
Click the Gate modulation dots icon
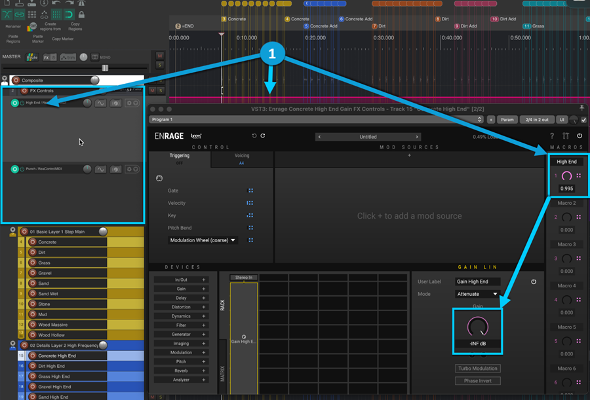(x=250, y=191)
